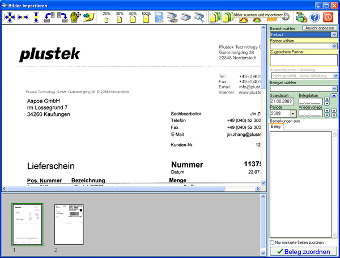Image resolution: width=340 pixels, height=258 pixels.
Task: Click the Lieferschein heading in the document
Action: [x=51, y=166]
